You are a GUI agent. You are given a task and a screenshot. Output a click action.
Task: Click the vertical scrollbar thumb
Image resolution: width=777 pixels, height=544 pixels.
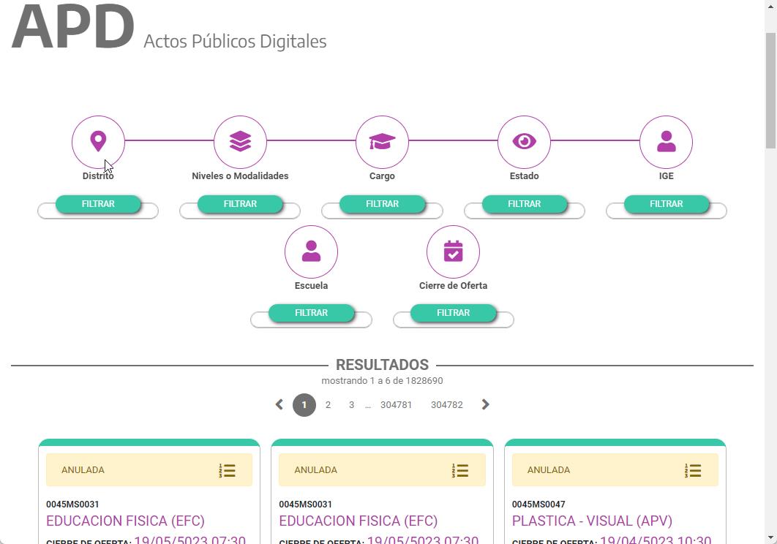[x=770, y=90]
